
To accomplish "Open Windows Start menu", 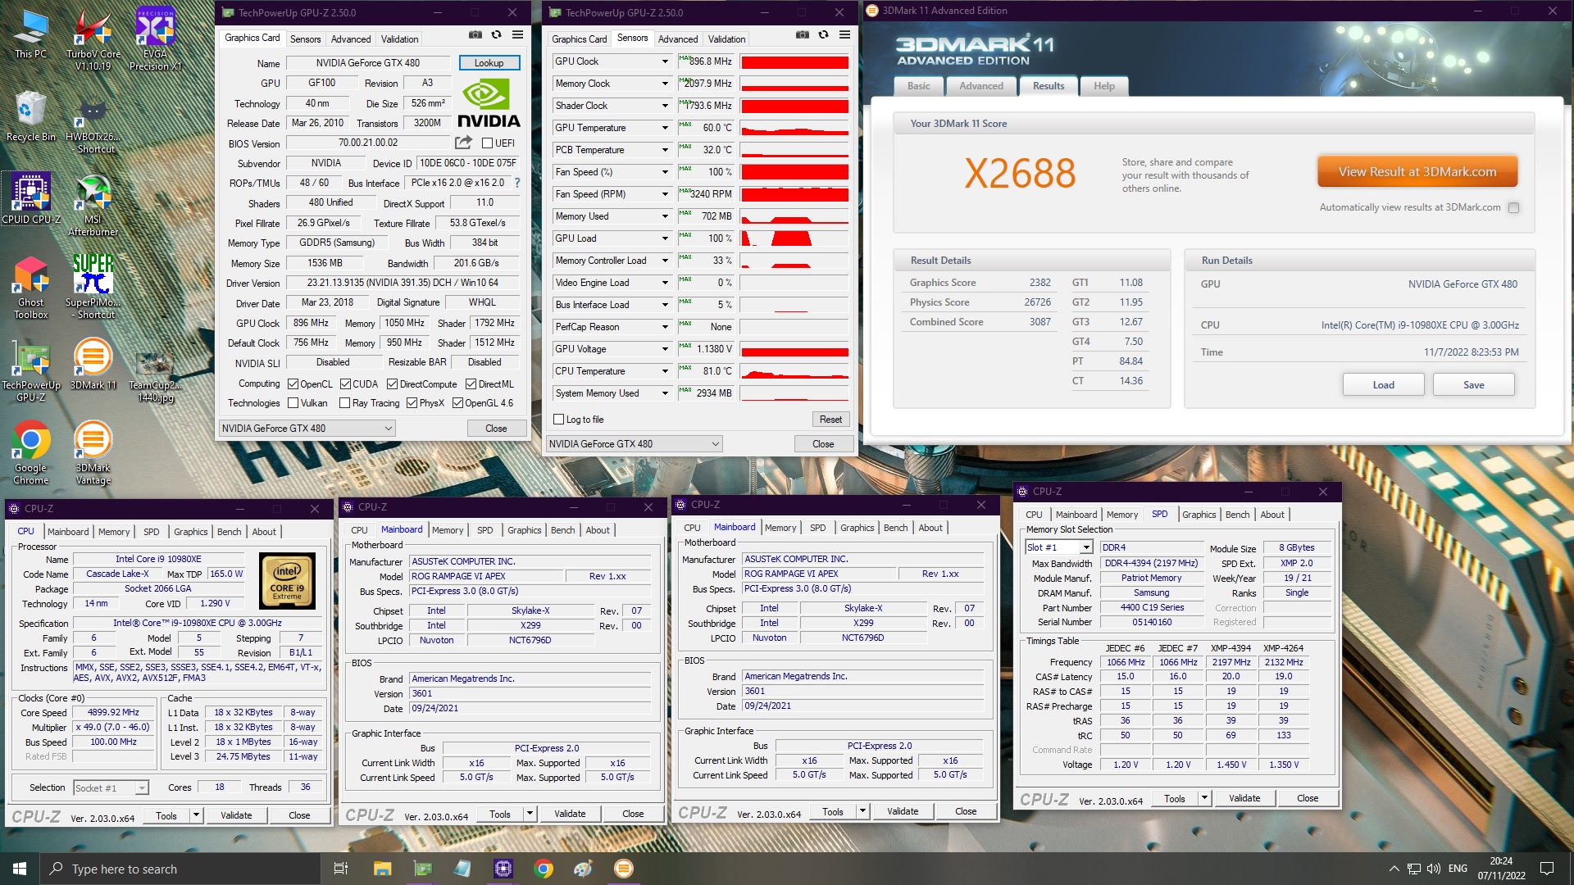I will [x=20, y=869].
